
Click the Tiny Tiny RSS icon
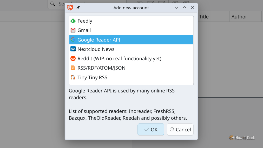click(x=73, y=77)
